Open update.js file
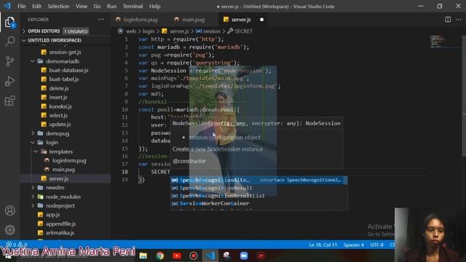The image size is (466, 262). [60, 124]
